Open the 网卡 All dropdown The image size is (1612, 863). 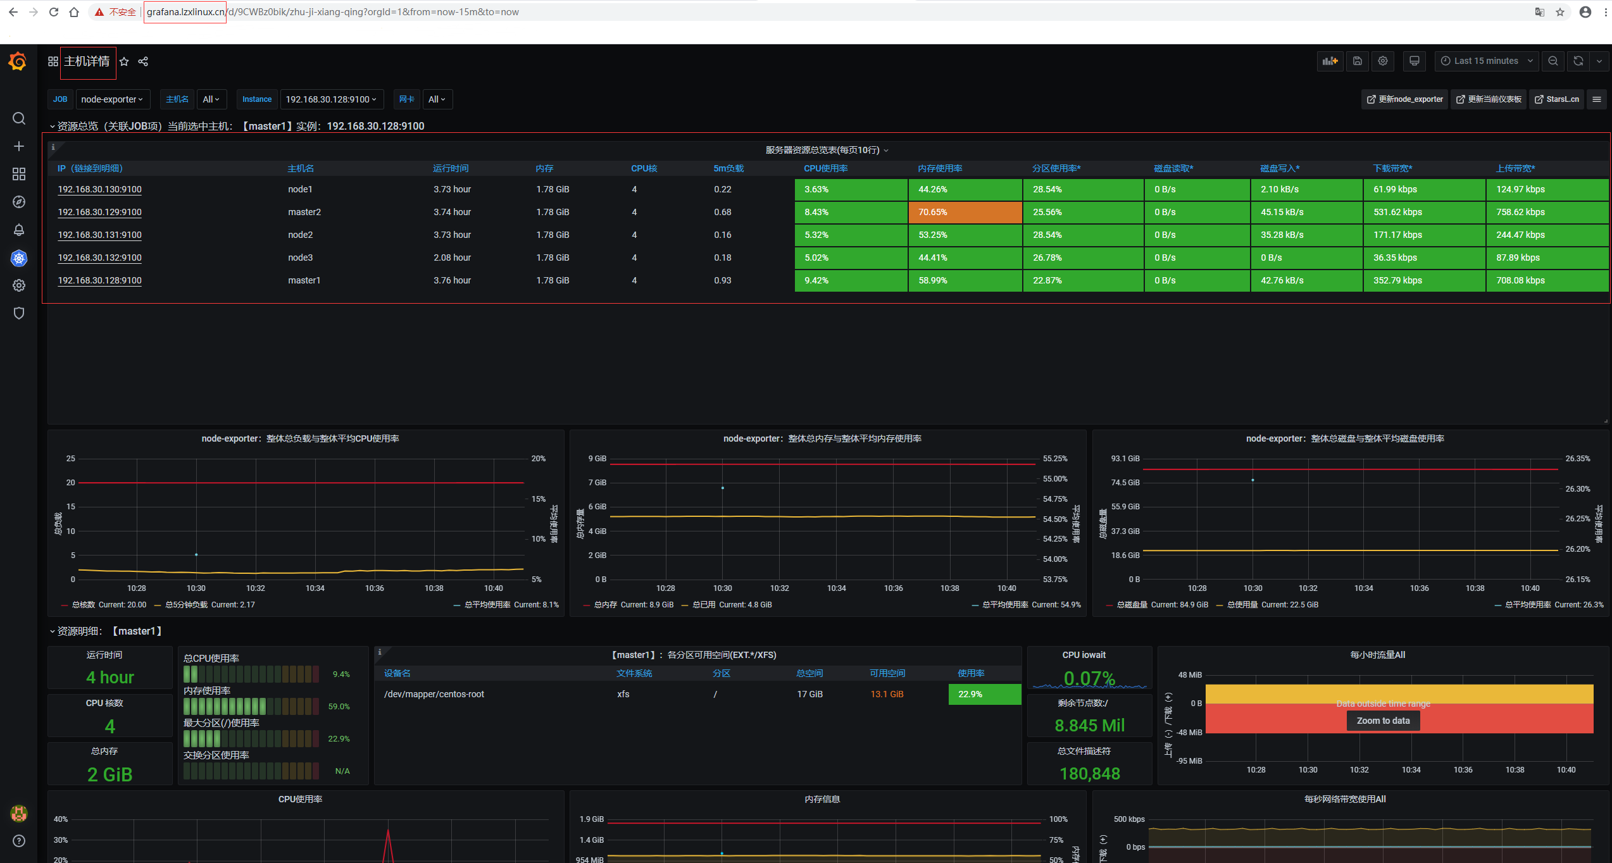(437, 99)
